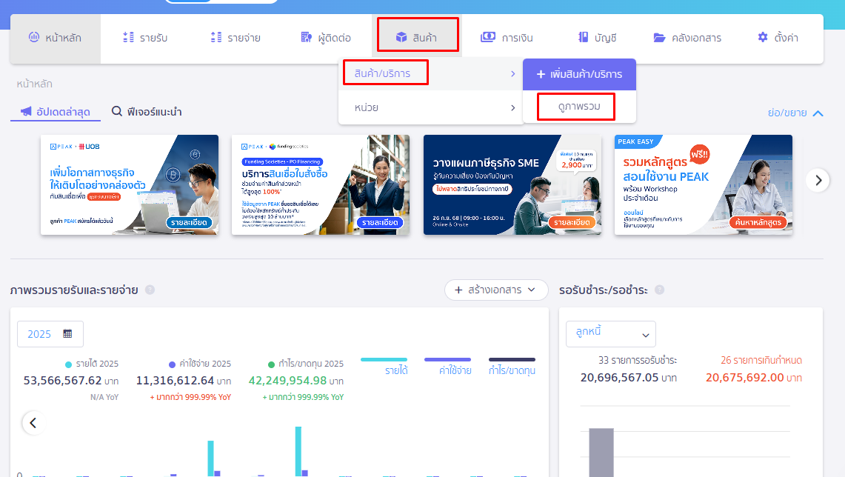The image size is (845, 477).
Task: Open the ลูกหนี้ dropdown
Action: [610, 334]
